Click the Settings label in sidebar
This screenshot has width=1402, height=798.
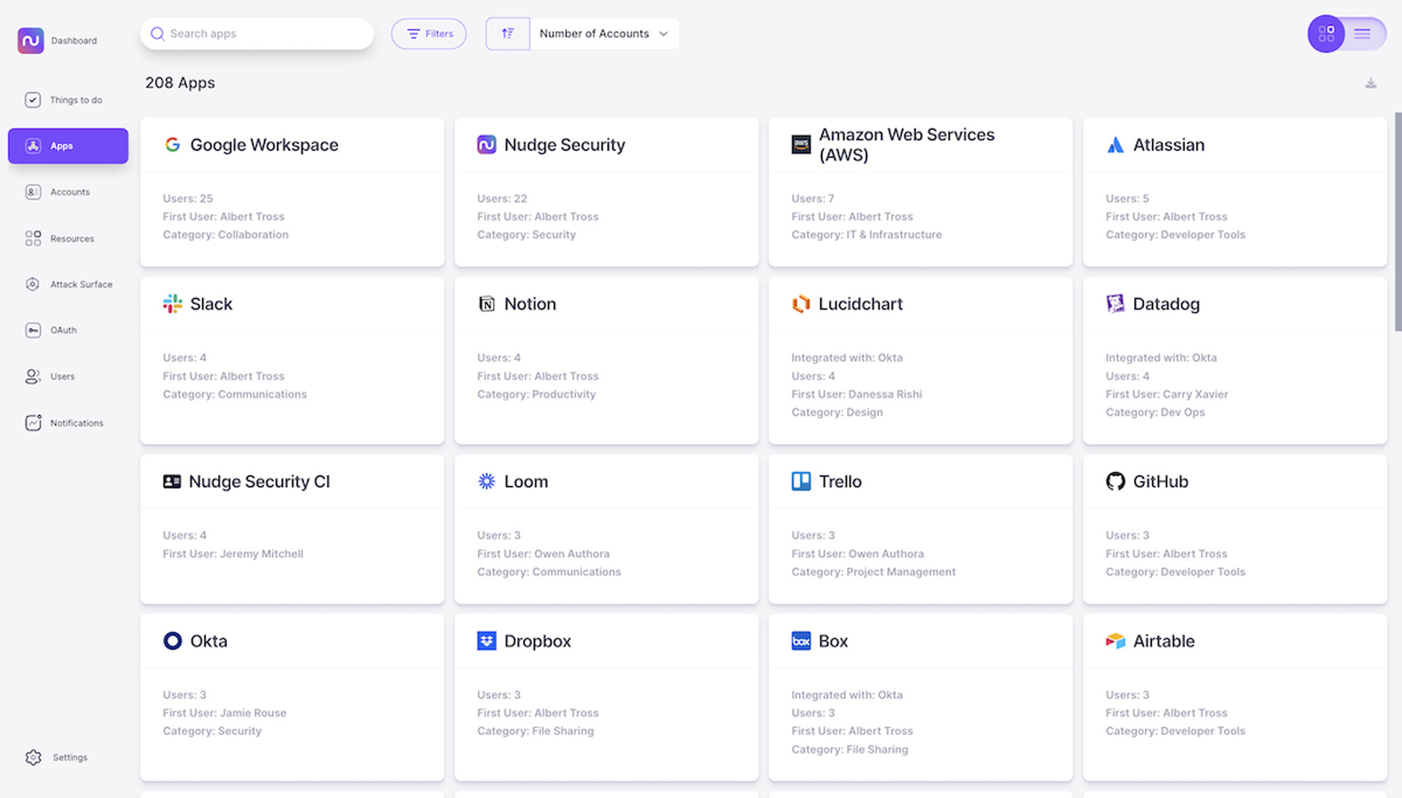(x=70, y=757)
